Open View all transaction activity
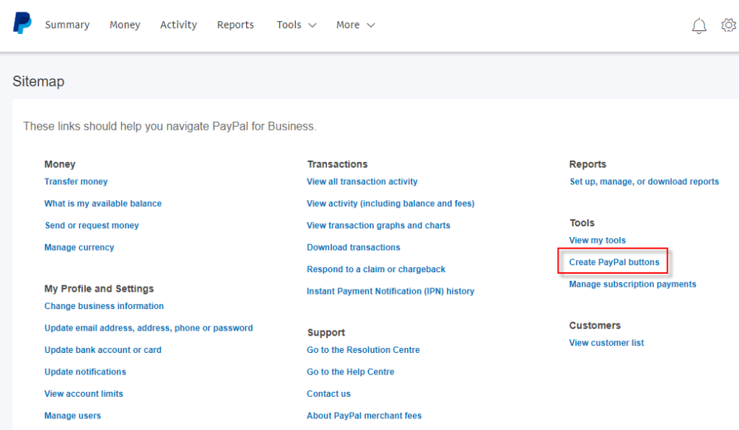Image resolution: width=739 pixels, height=430 pixels. click(x=362, y=182)
